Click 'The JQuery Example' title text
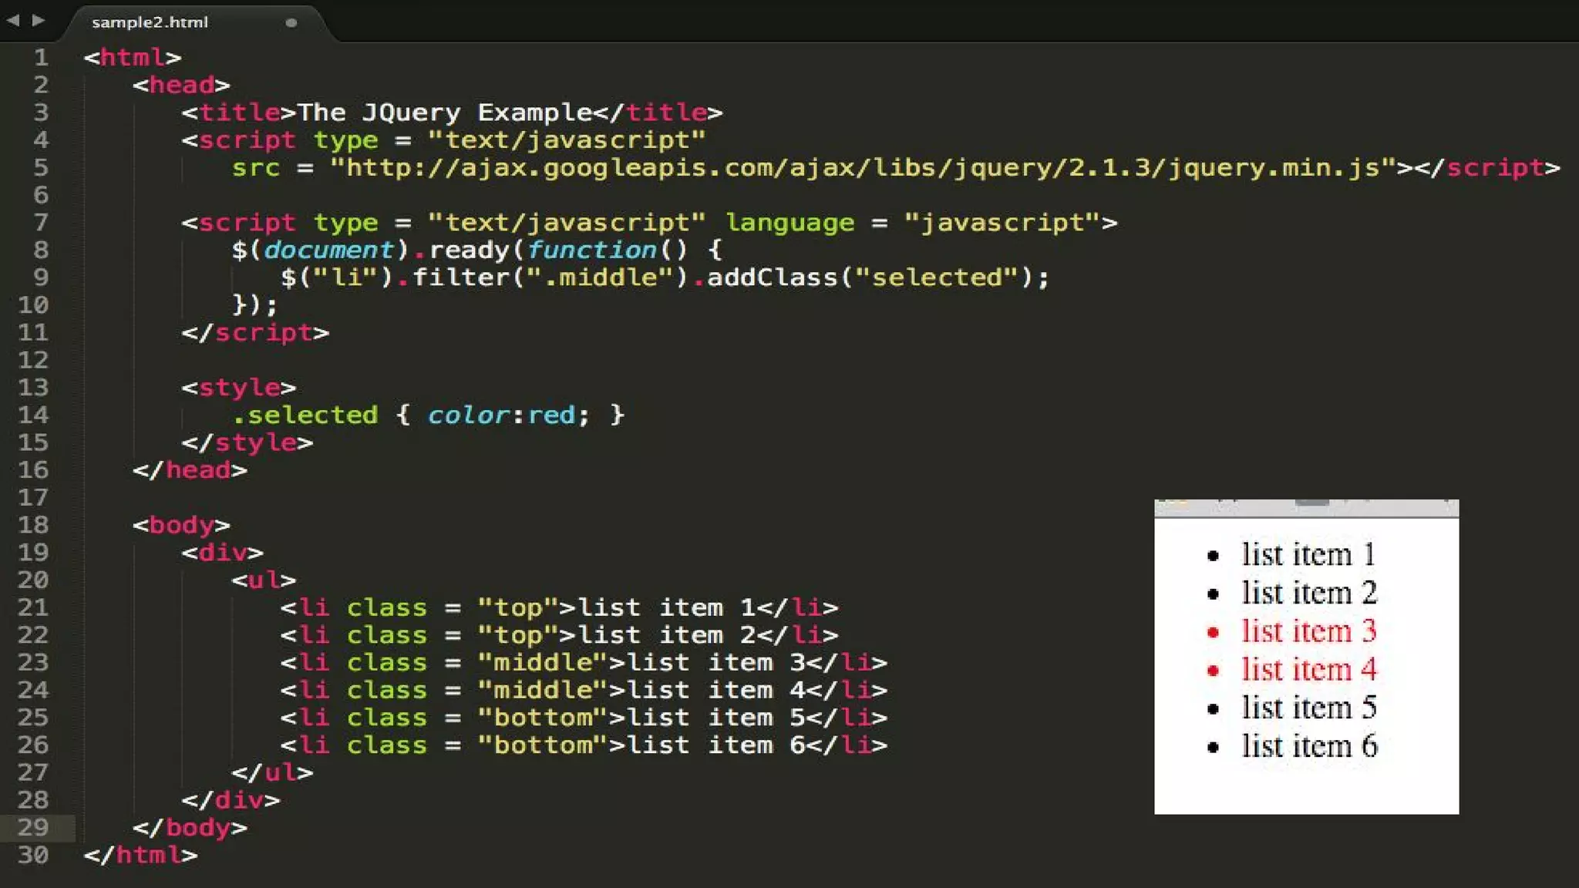Viewport: 1579px width, 888px height. (x=444, y=113)
